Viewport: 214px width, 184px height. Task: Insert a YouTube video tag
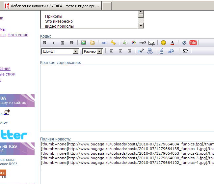(193, 43)
